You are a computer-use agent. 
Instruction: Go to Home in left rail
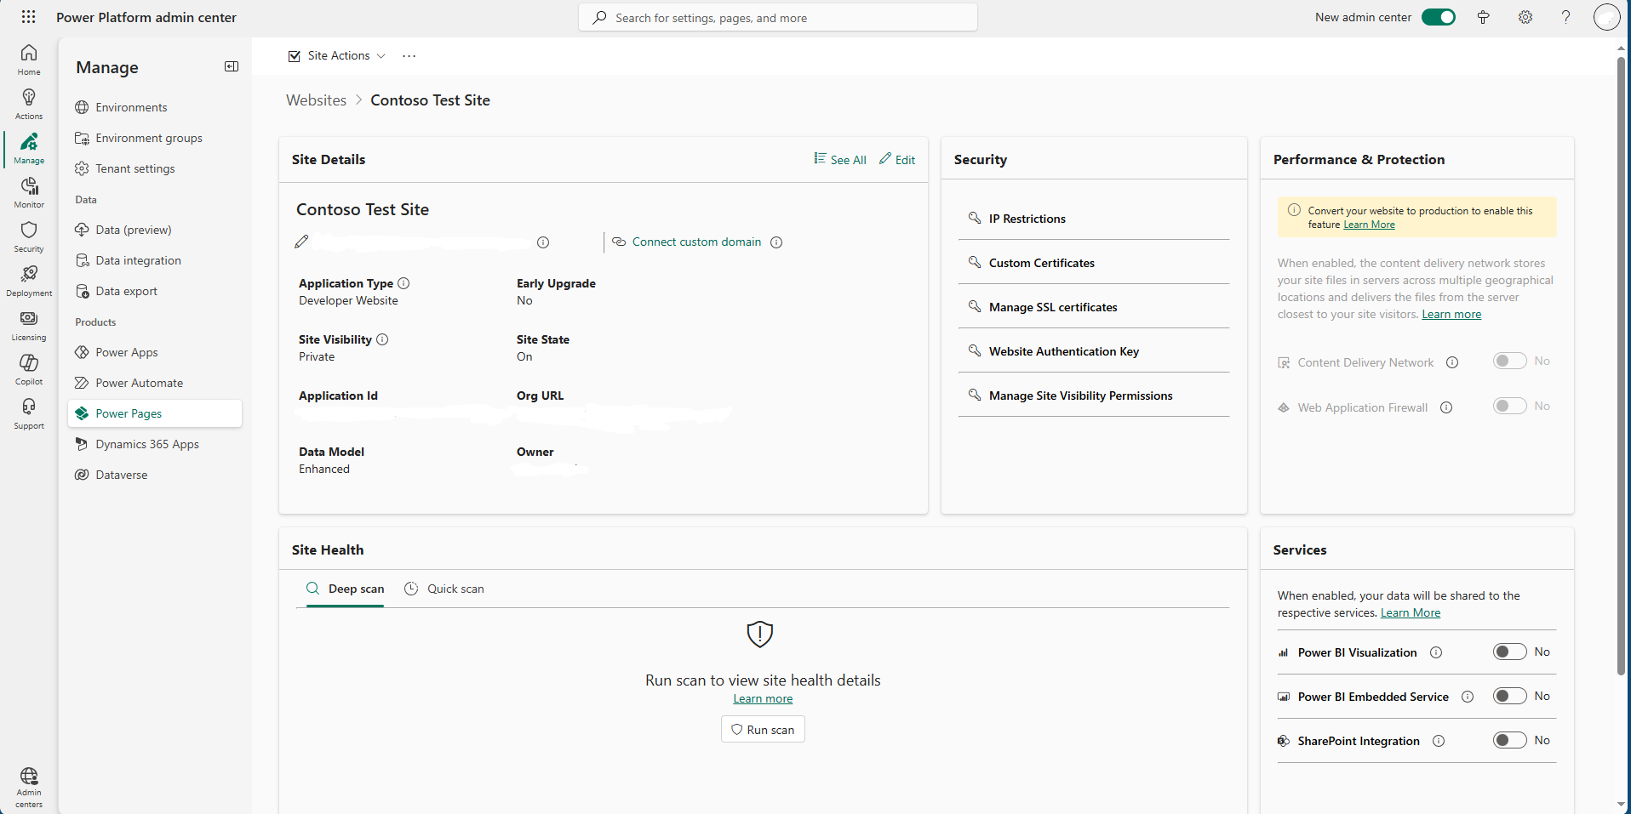click(29, 60)
